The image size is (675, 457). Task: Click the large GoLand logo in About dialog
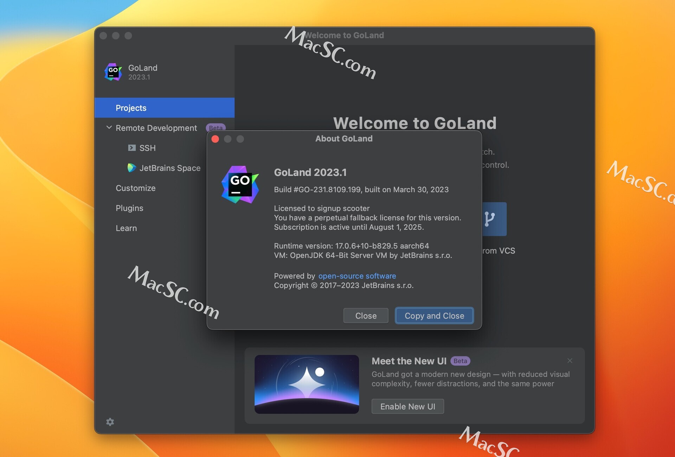click(240, 185)
